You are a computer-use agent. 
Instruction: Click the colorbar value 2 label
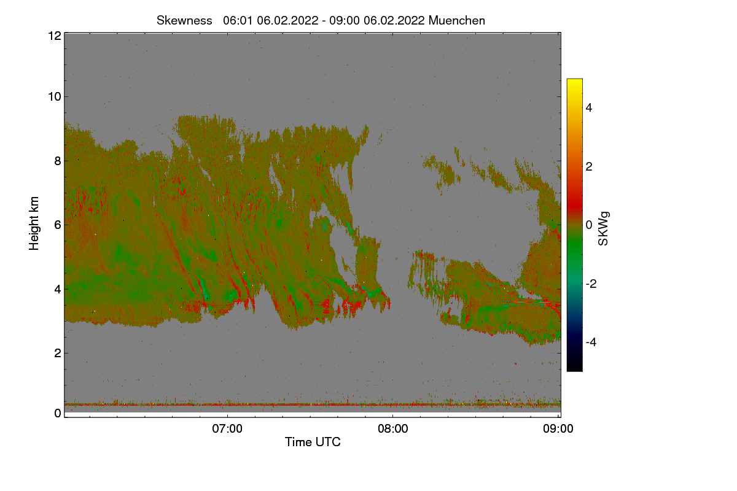pyautogui.click(x=590, y=166)
